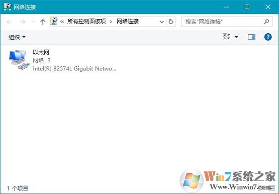Click Intel(R) 82574L Gigabit adapter text

(x=74, y=69)
